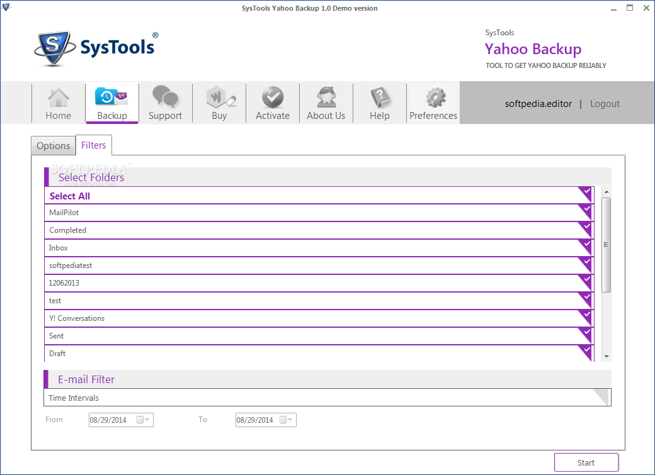Uncheck the Draft folder checkmark
Image resolution: width=655 pixels, height=475 pixels.
click(x=586, y=352)
